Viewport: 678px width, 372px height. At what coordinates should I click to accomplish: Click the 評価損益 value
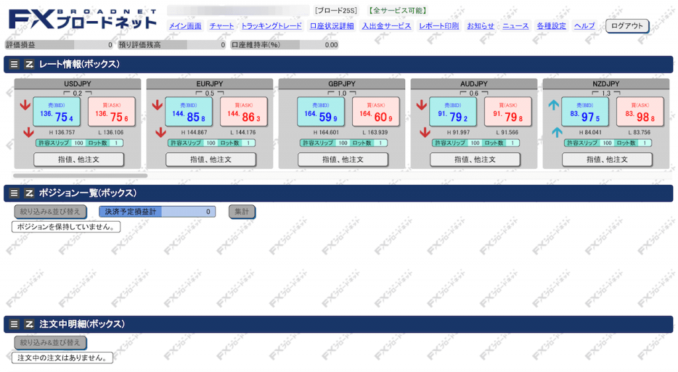coord(93,45)
